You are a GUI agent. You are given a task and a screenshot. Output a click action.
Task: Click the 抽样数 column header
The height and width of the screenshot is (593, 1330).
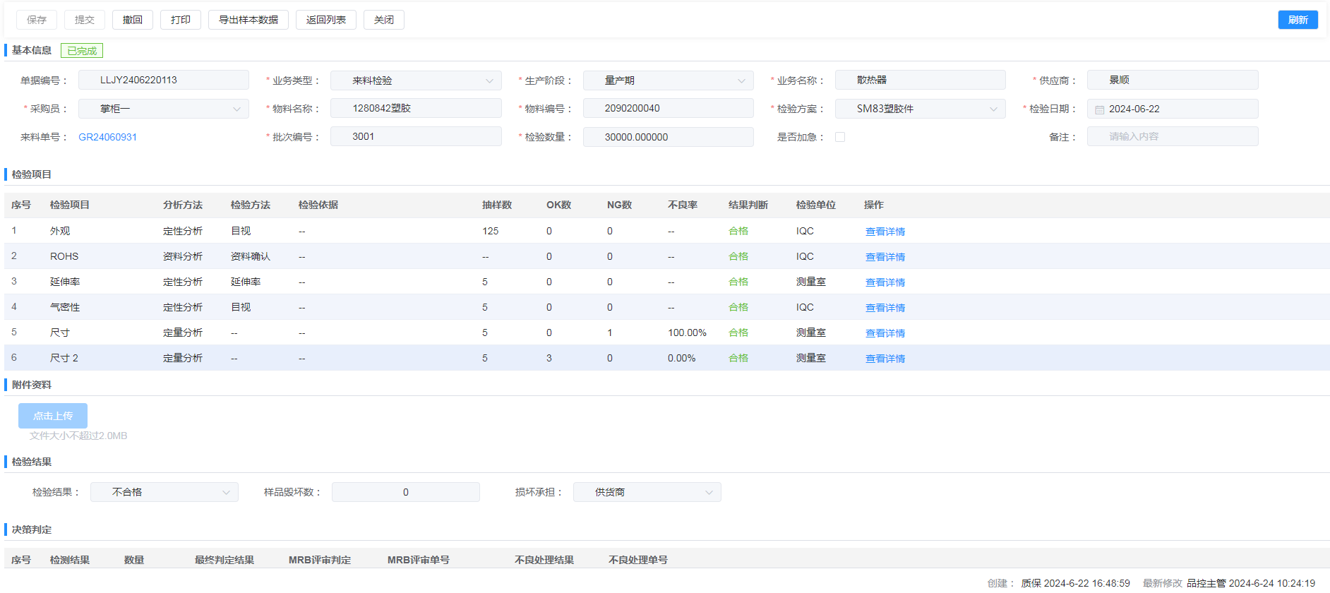[497, 205]
